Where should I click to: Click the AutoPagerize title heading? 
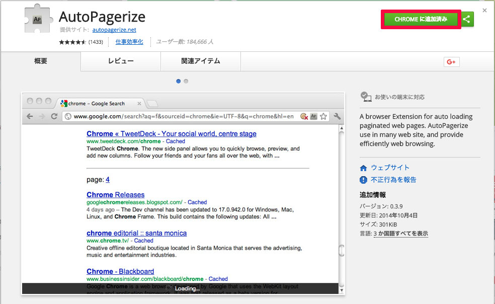pos(102,17)
